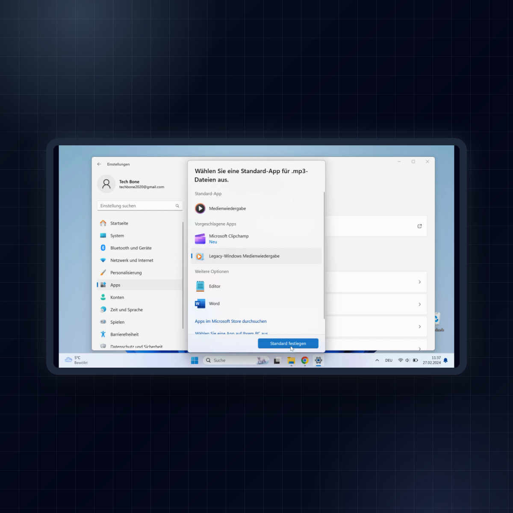This screenshot has width=513, height=513.
Task: Click the DEU language indicator
Action: pyautogui.click(x=389, y=360)
